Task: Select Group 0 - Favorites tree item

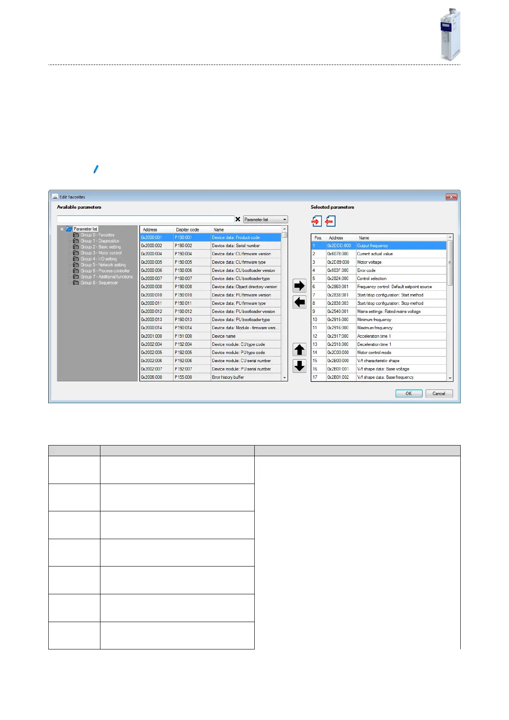Action: pos(97,235)
